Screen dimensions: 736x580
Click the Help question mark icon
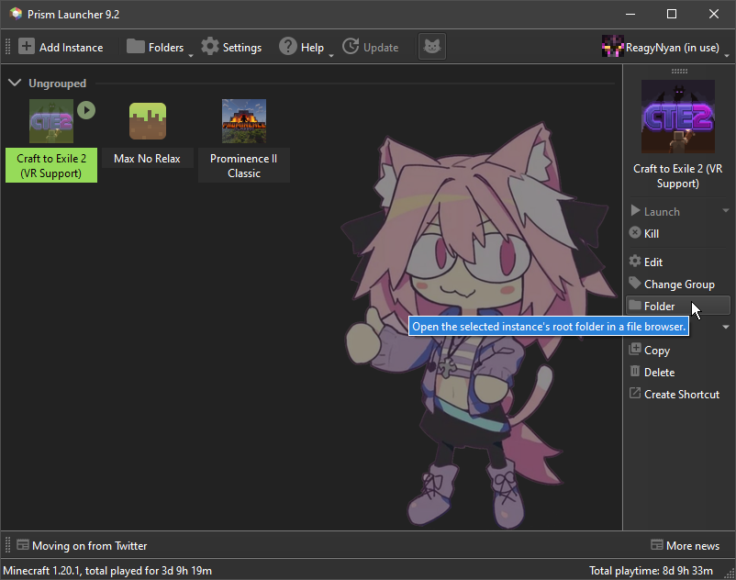click(x=288, y=47)
